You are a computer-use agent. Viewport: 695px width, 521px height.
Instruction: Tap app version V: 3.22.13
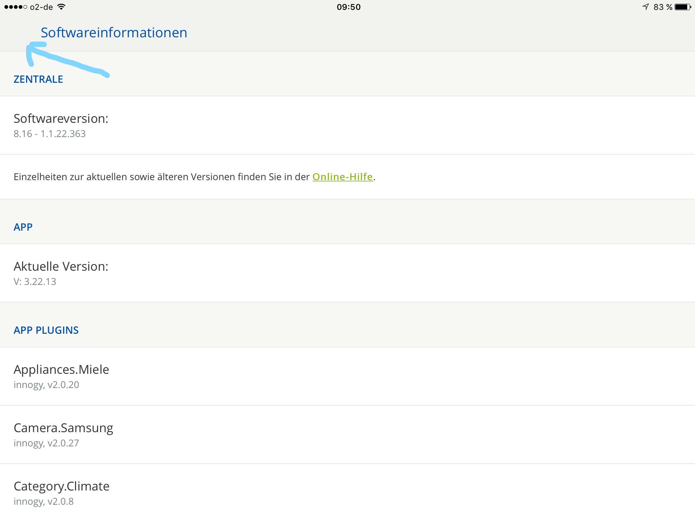35,282
